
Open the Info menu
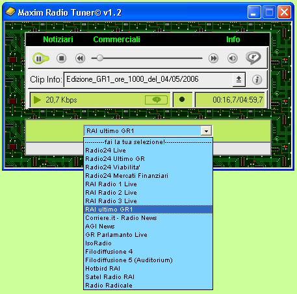[233, 40]
